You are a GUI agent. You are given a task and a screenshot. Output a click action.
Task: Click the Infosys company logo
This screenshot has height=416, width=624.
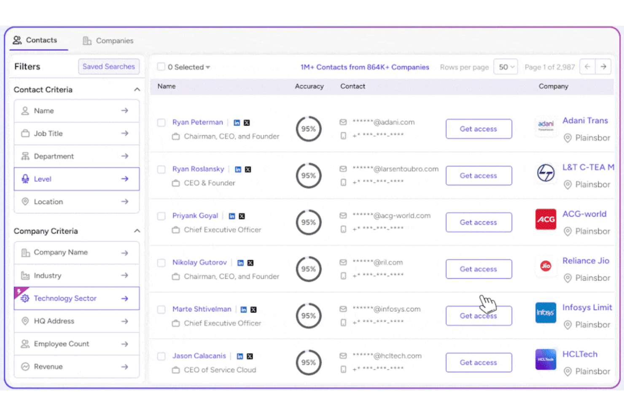click(546, 313)
